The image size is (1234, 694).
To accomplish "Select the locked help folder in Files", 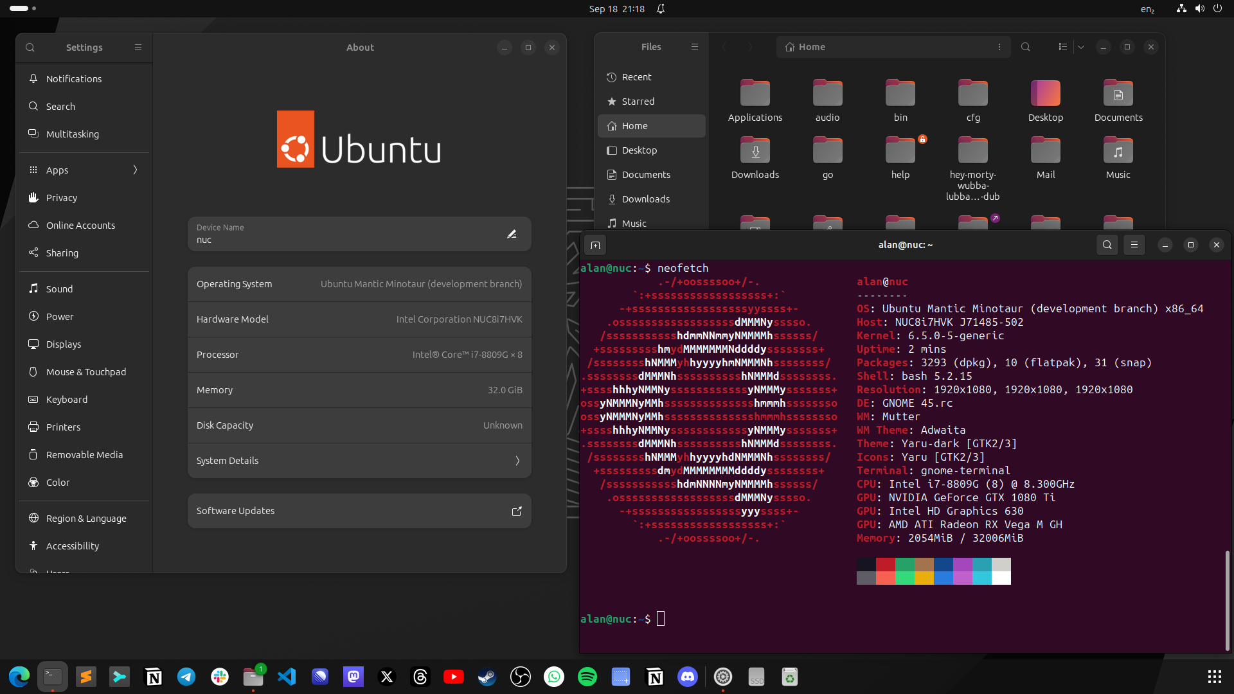I will pyautogui.click(x=900, y=157).
